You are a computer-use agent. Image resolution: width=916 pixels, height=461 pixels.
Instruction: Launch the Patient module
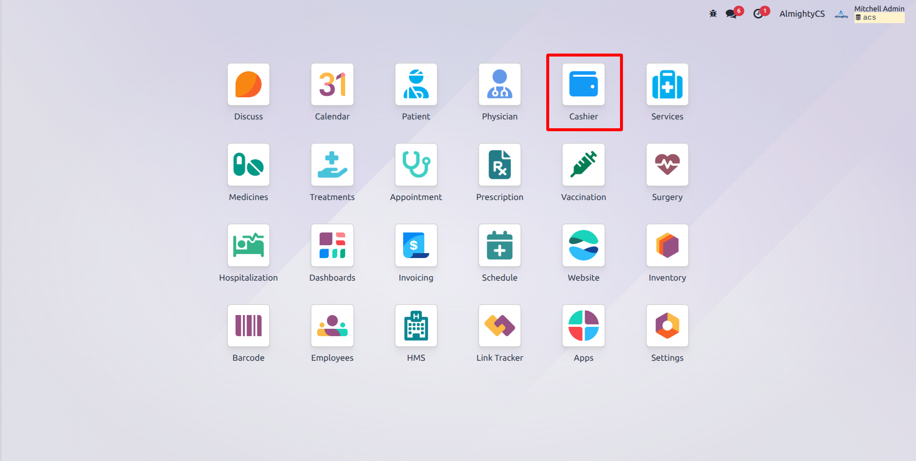[416, 85]
